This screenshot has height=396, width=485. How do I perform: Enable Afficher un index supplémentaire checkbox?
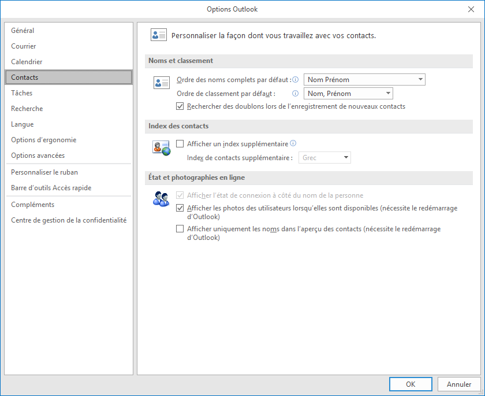180,144
